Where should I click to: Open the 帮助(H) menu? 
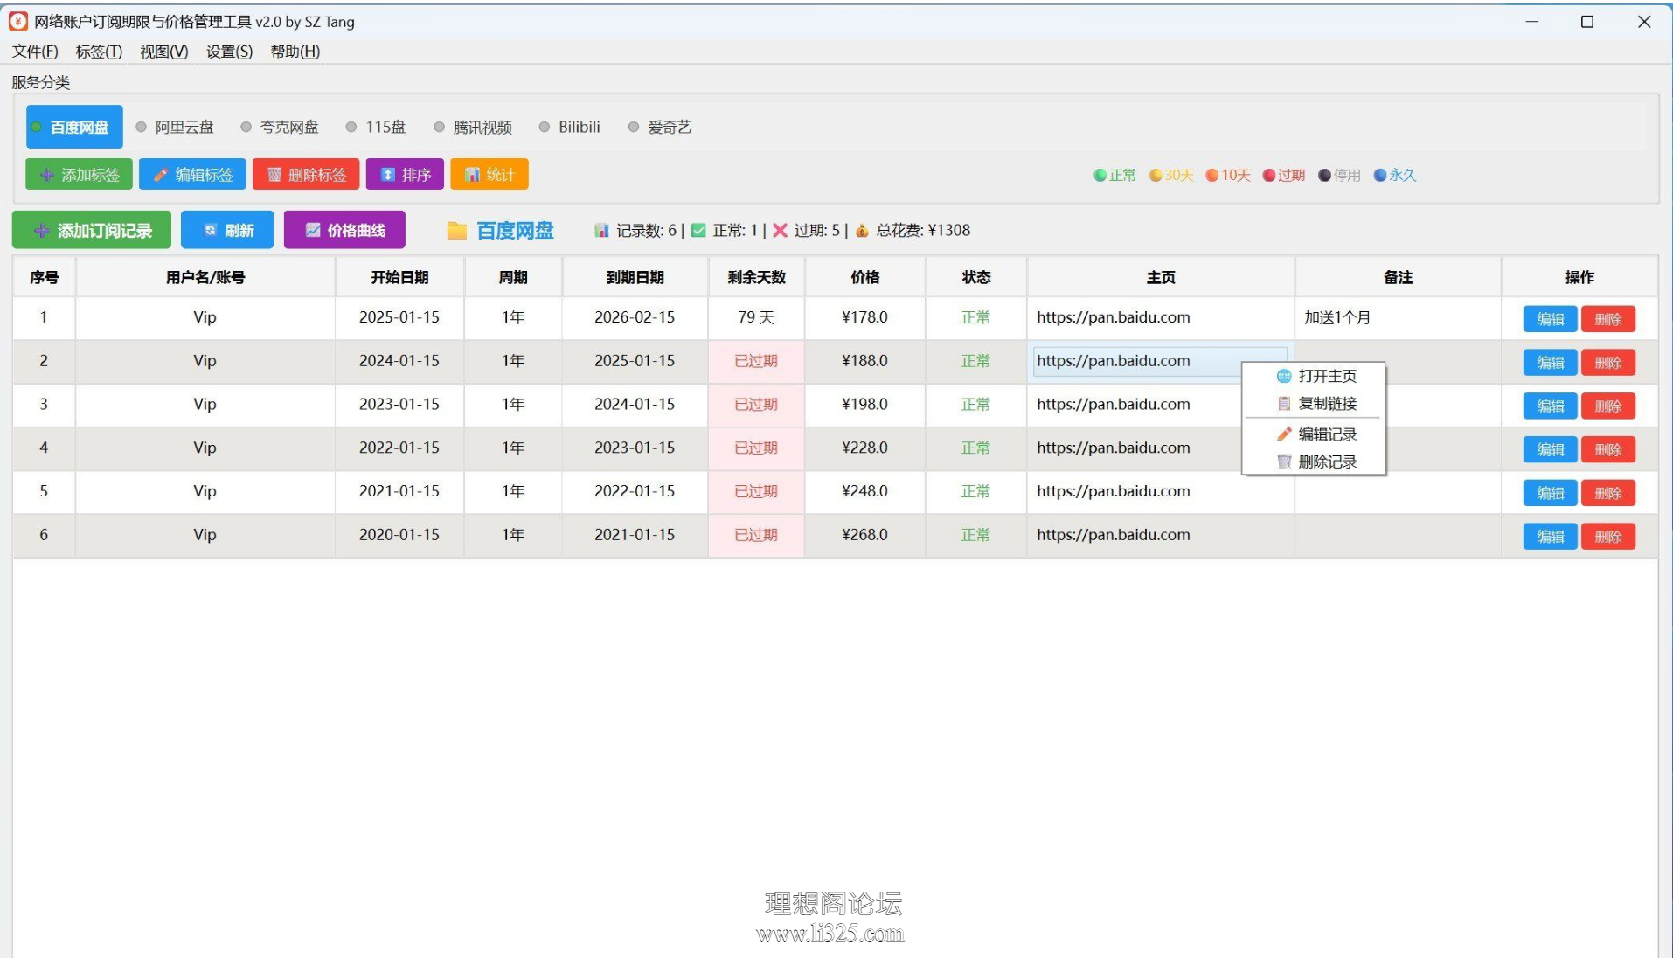[295, 52]
